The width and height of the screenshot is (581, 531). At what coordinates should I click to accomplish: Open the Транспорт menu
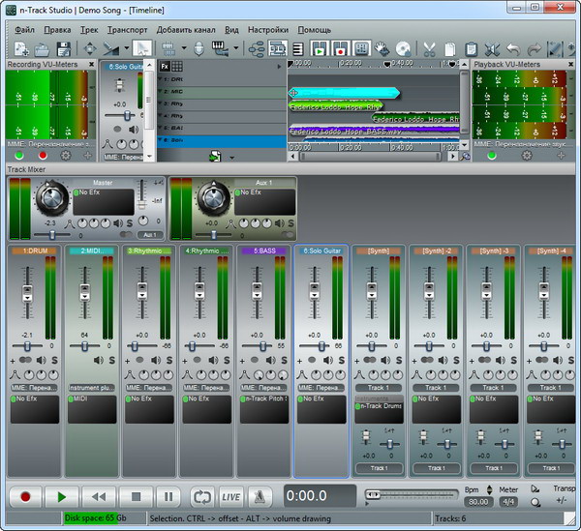tap(127, 29)
